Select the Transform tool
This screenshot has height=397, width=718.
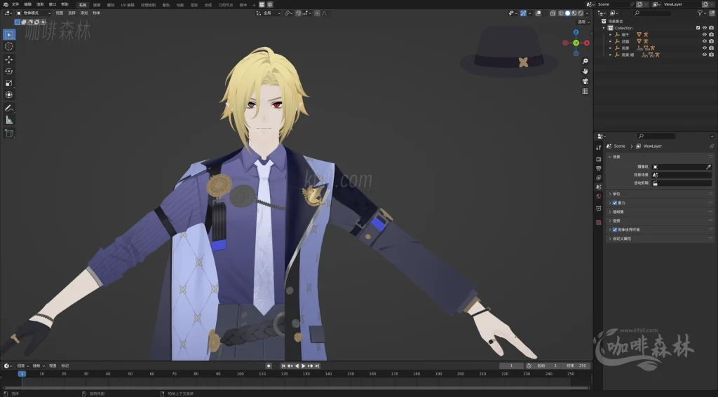pyautogui.click(x=8, y=95)
